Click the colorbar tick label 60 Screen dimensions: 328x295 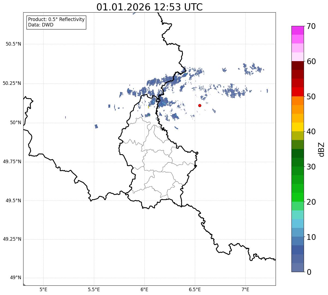point(311,61)
